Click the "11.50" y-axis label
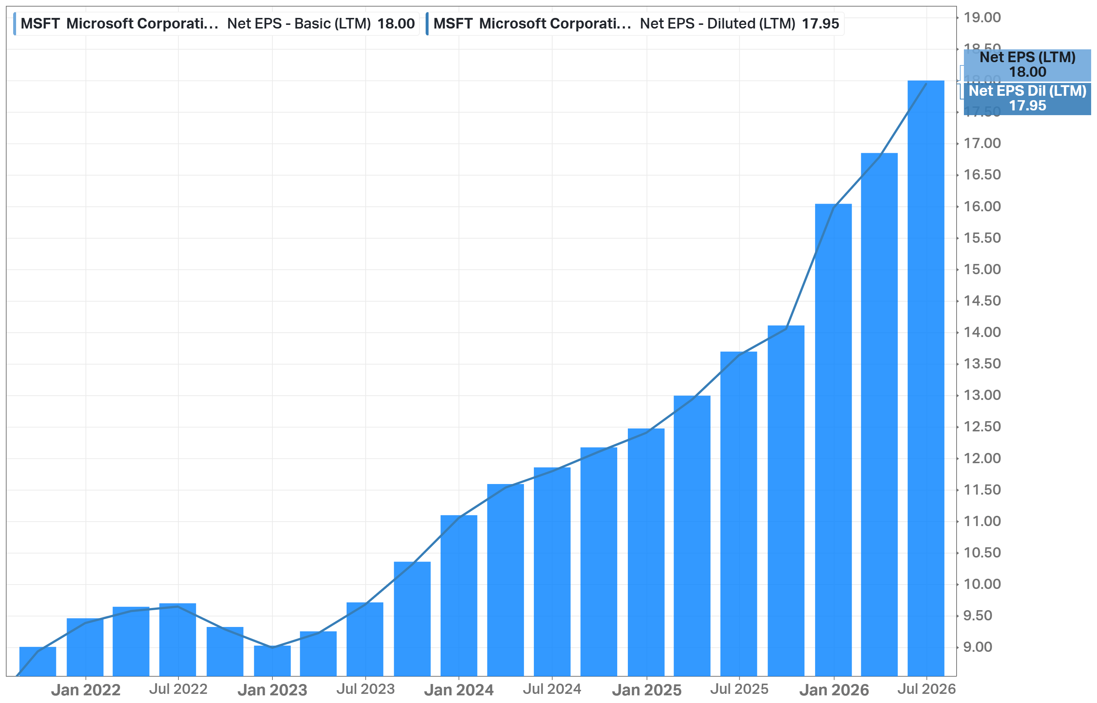1097x703 pixels. click(982, 490)
